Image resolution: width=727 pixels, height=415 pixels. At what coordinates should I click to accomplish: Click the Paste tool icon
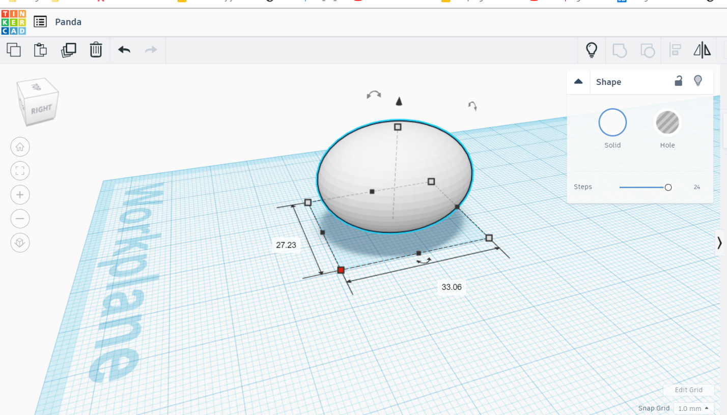pyautogui.click(x=41, y=50)
